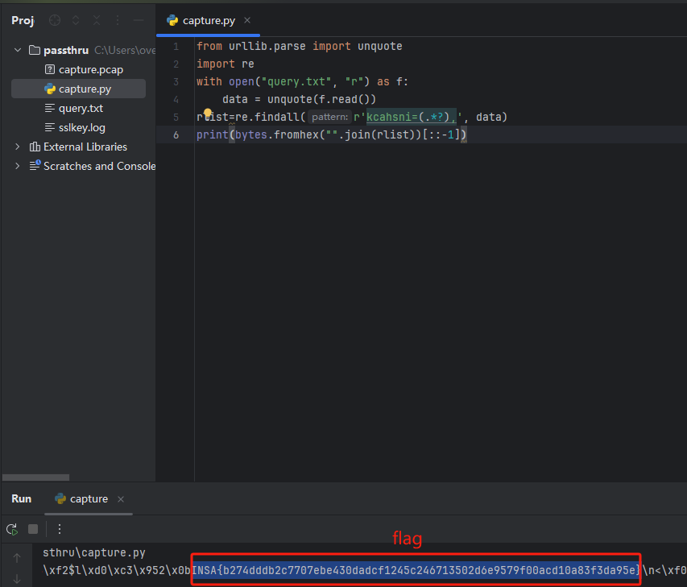Close the capture run tab
The image size is (687, 587).
point(121,499)
